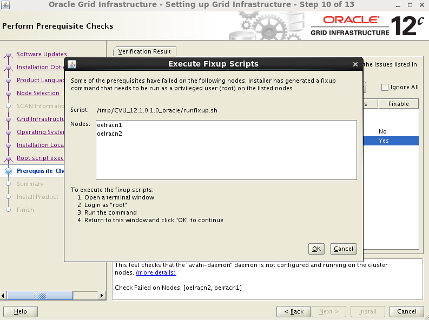Go to Operating System step in sidebar

pyautogui.click(x=40, y=132)
